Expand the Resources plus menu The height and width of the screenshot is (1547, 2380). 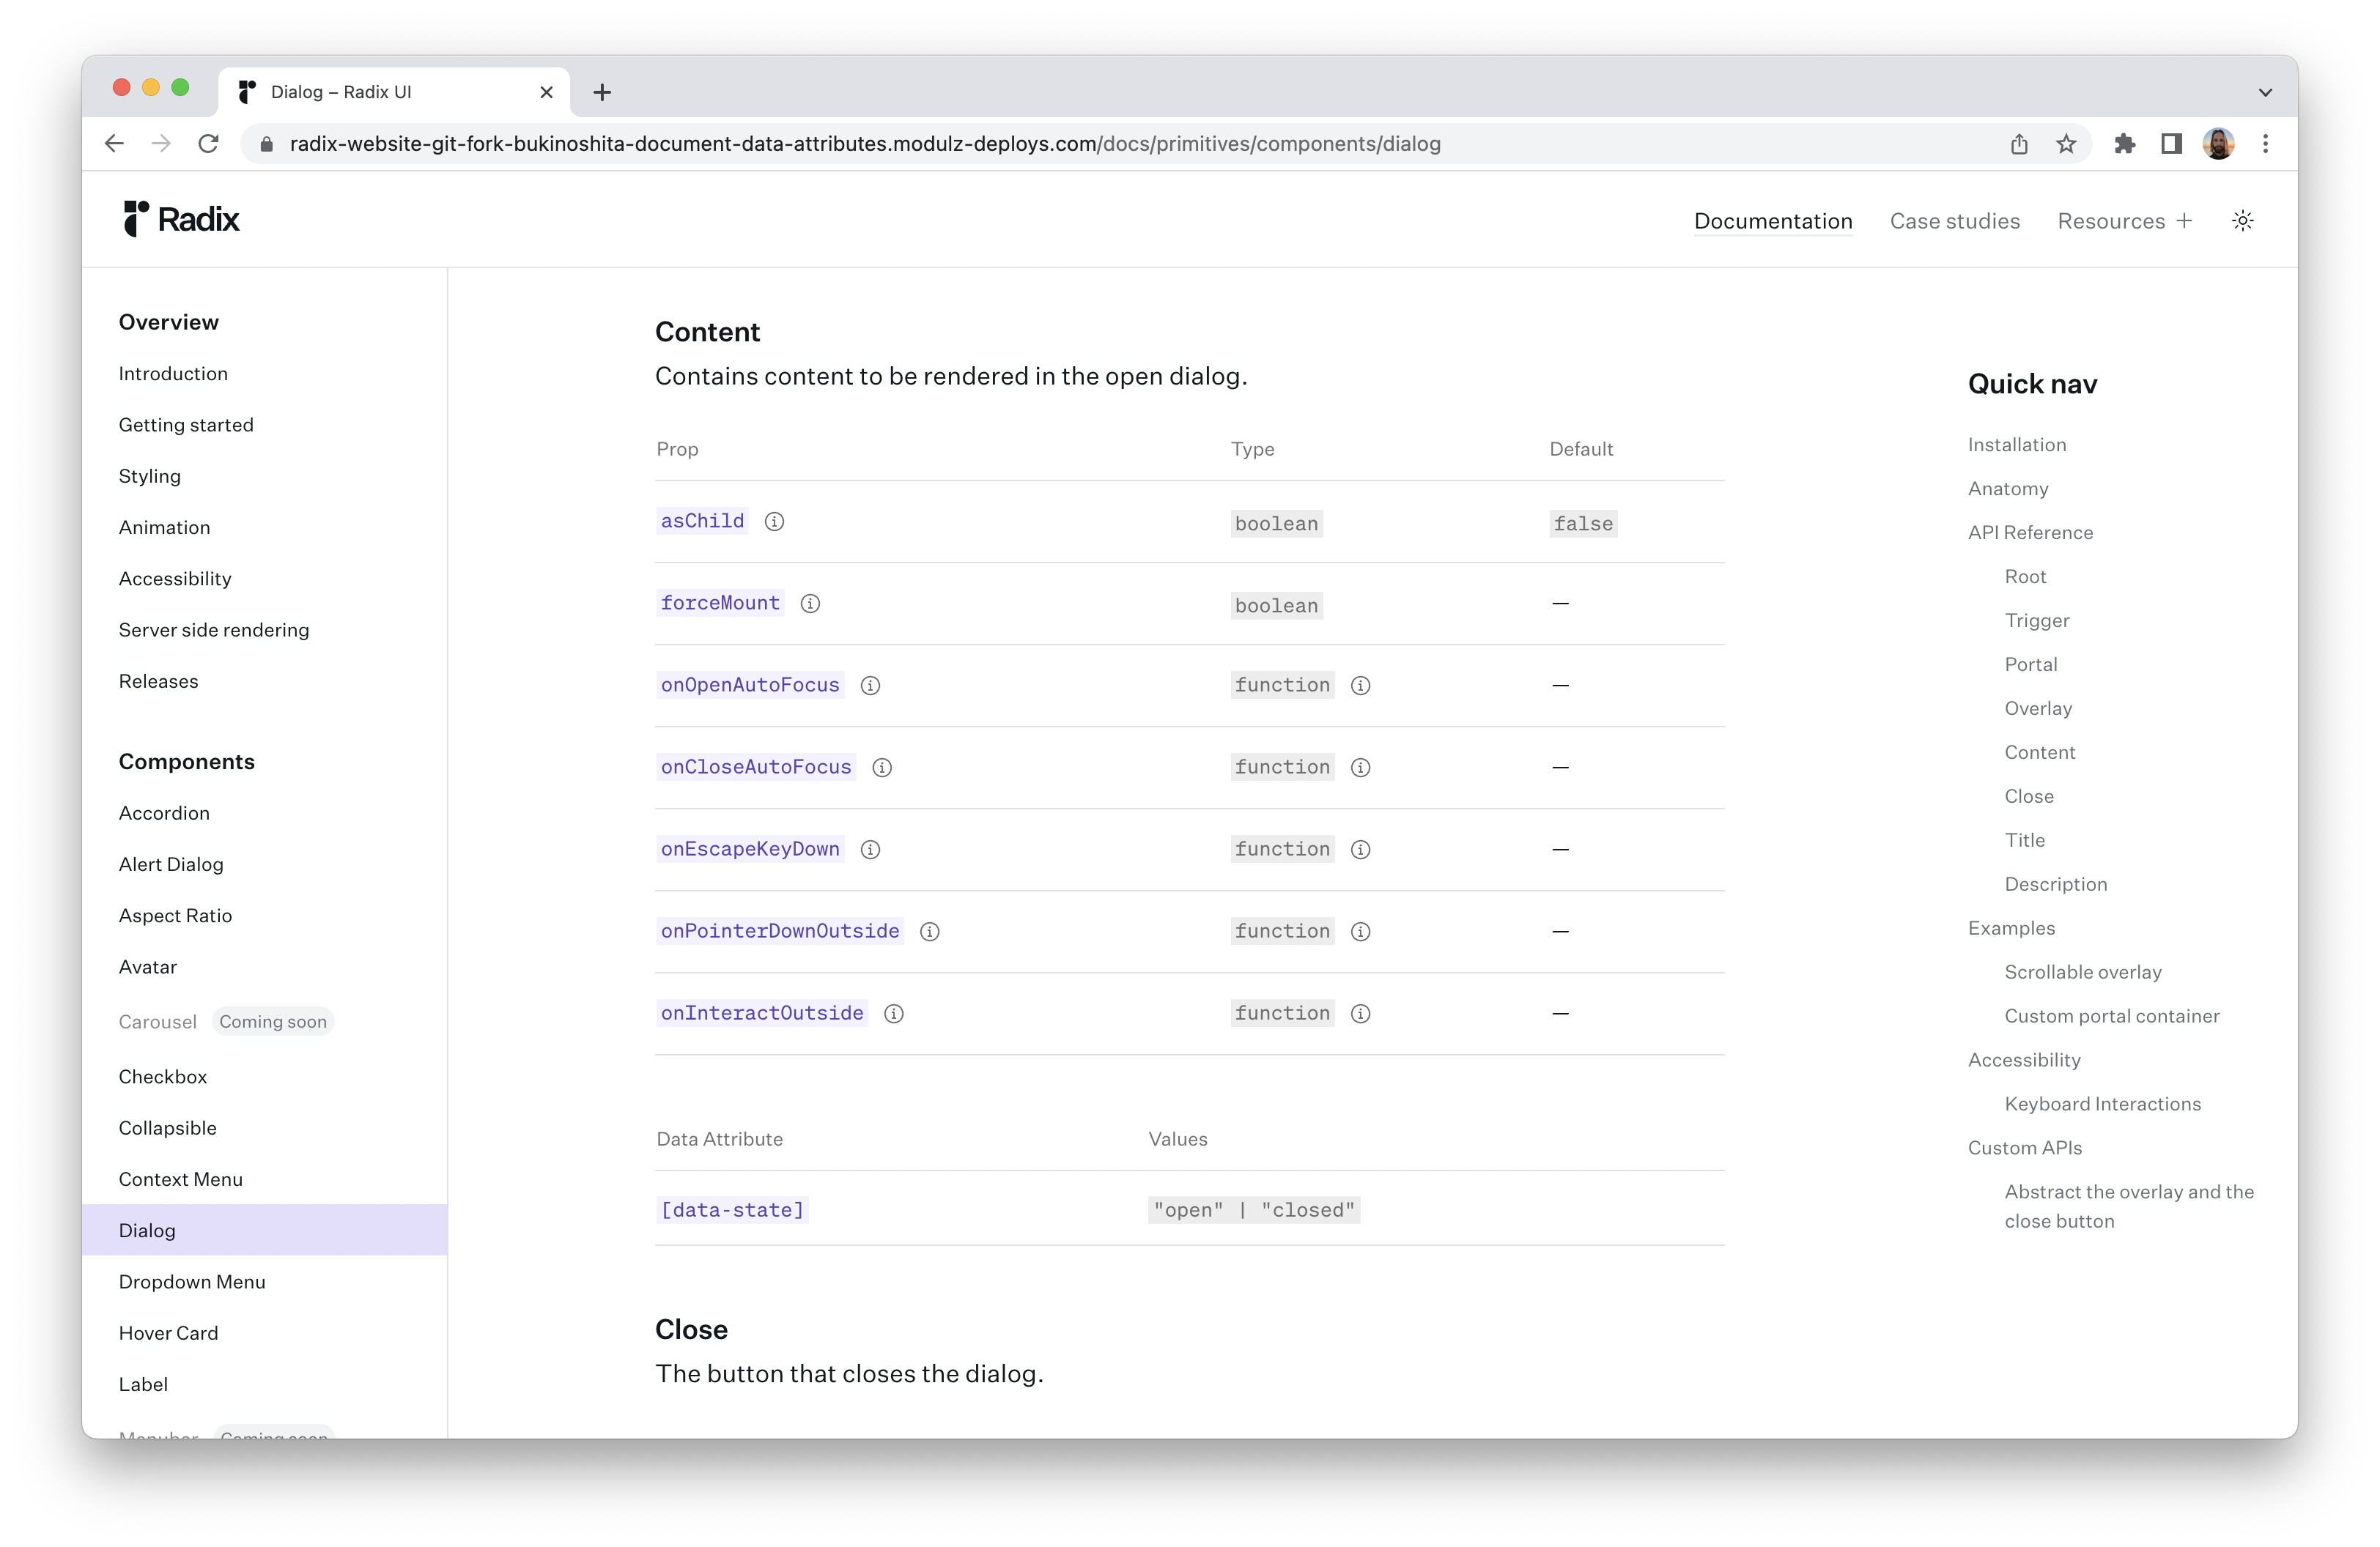click(x=2124, y=221)
